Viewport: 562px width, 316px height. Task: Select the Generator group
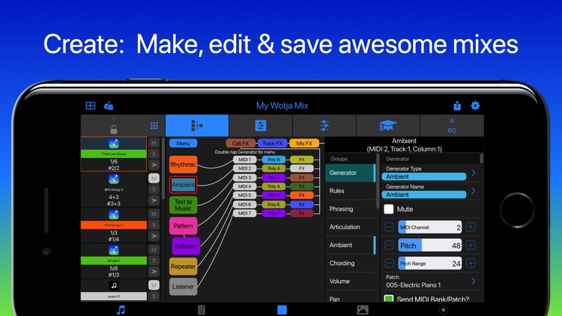pos(350,173)
